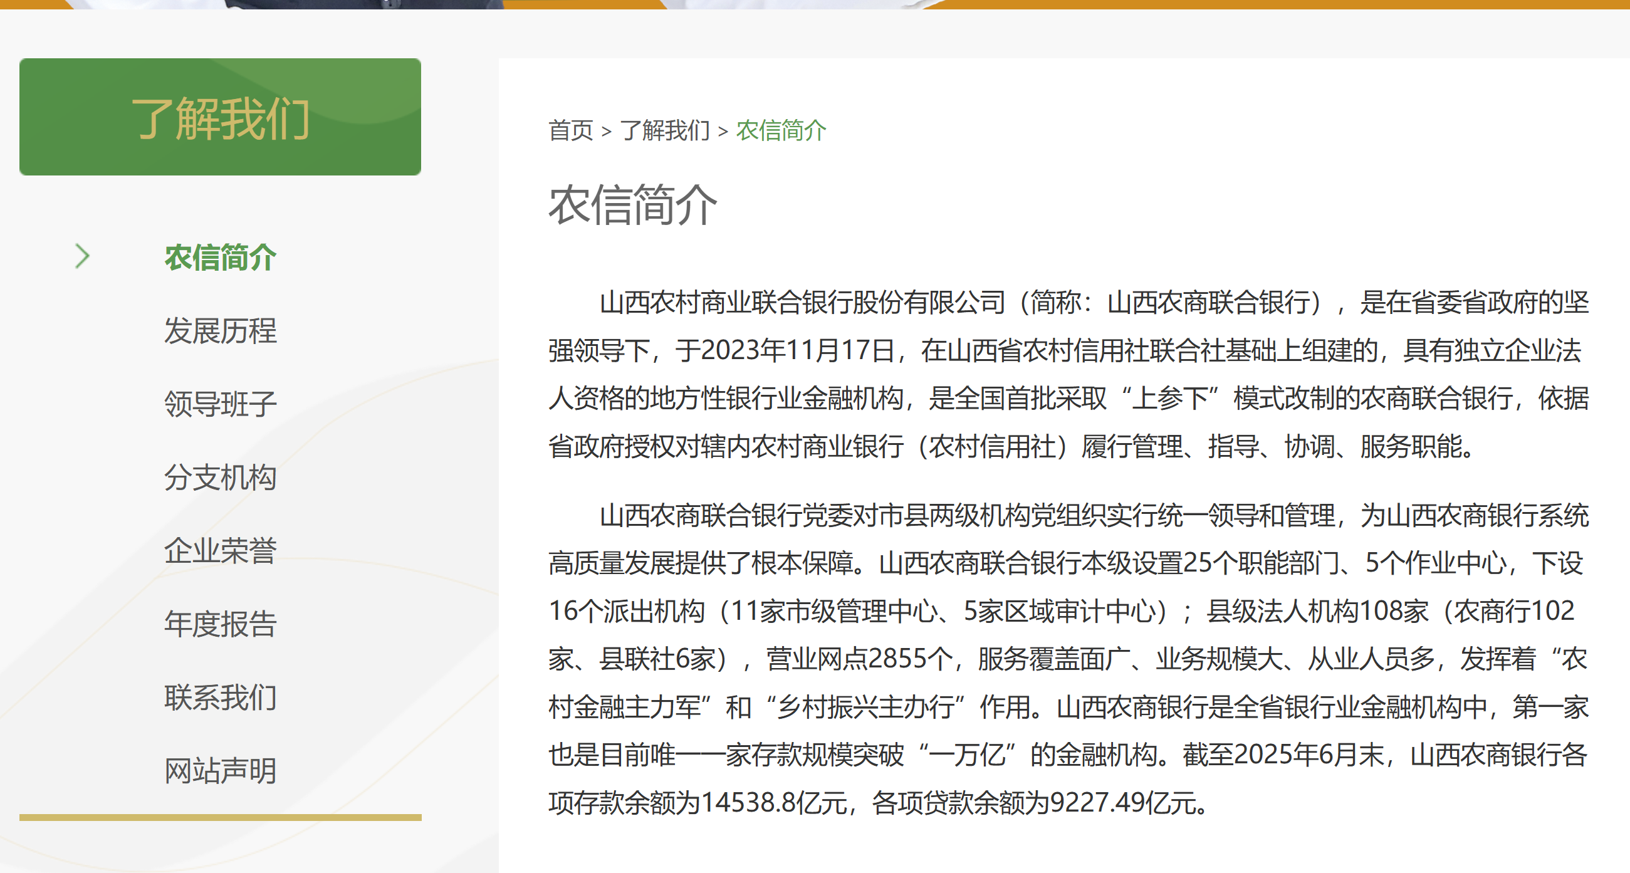The width and height of the screenshot is (1630, 873).
Task: Open the 网站声明 link
Action: click(220, 771)
